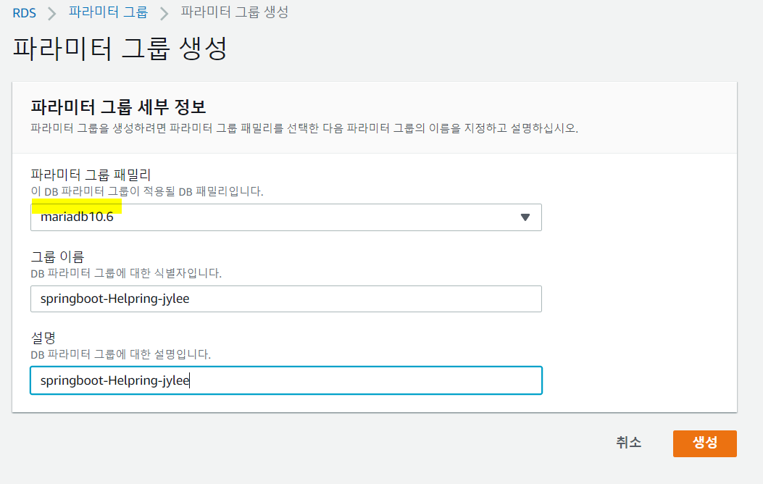Viewport: 763px width, 484px height.
Task: Click the 파라미터 그룹 생성 page title
Action: pos(120,49)
